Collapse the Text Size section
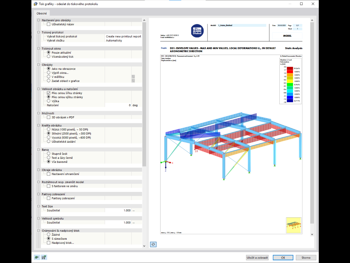Viewport: 350px width, 263px height. 39,206
